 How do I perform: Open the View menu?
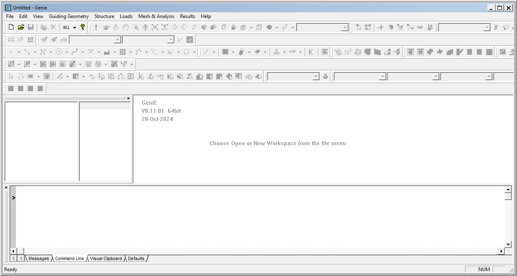click(x=38, y=16)
